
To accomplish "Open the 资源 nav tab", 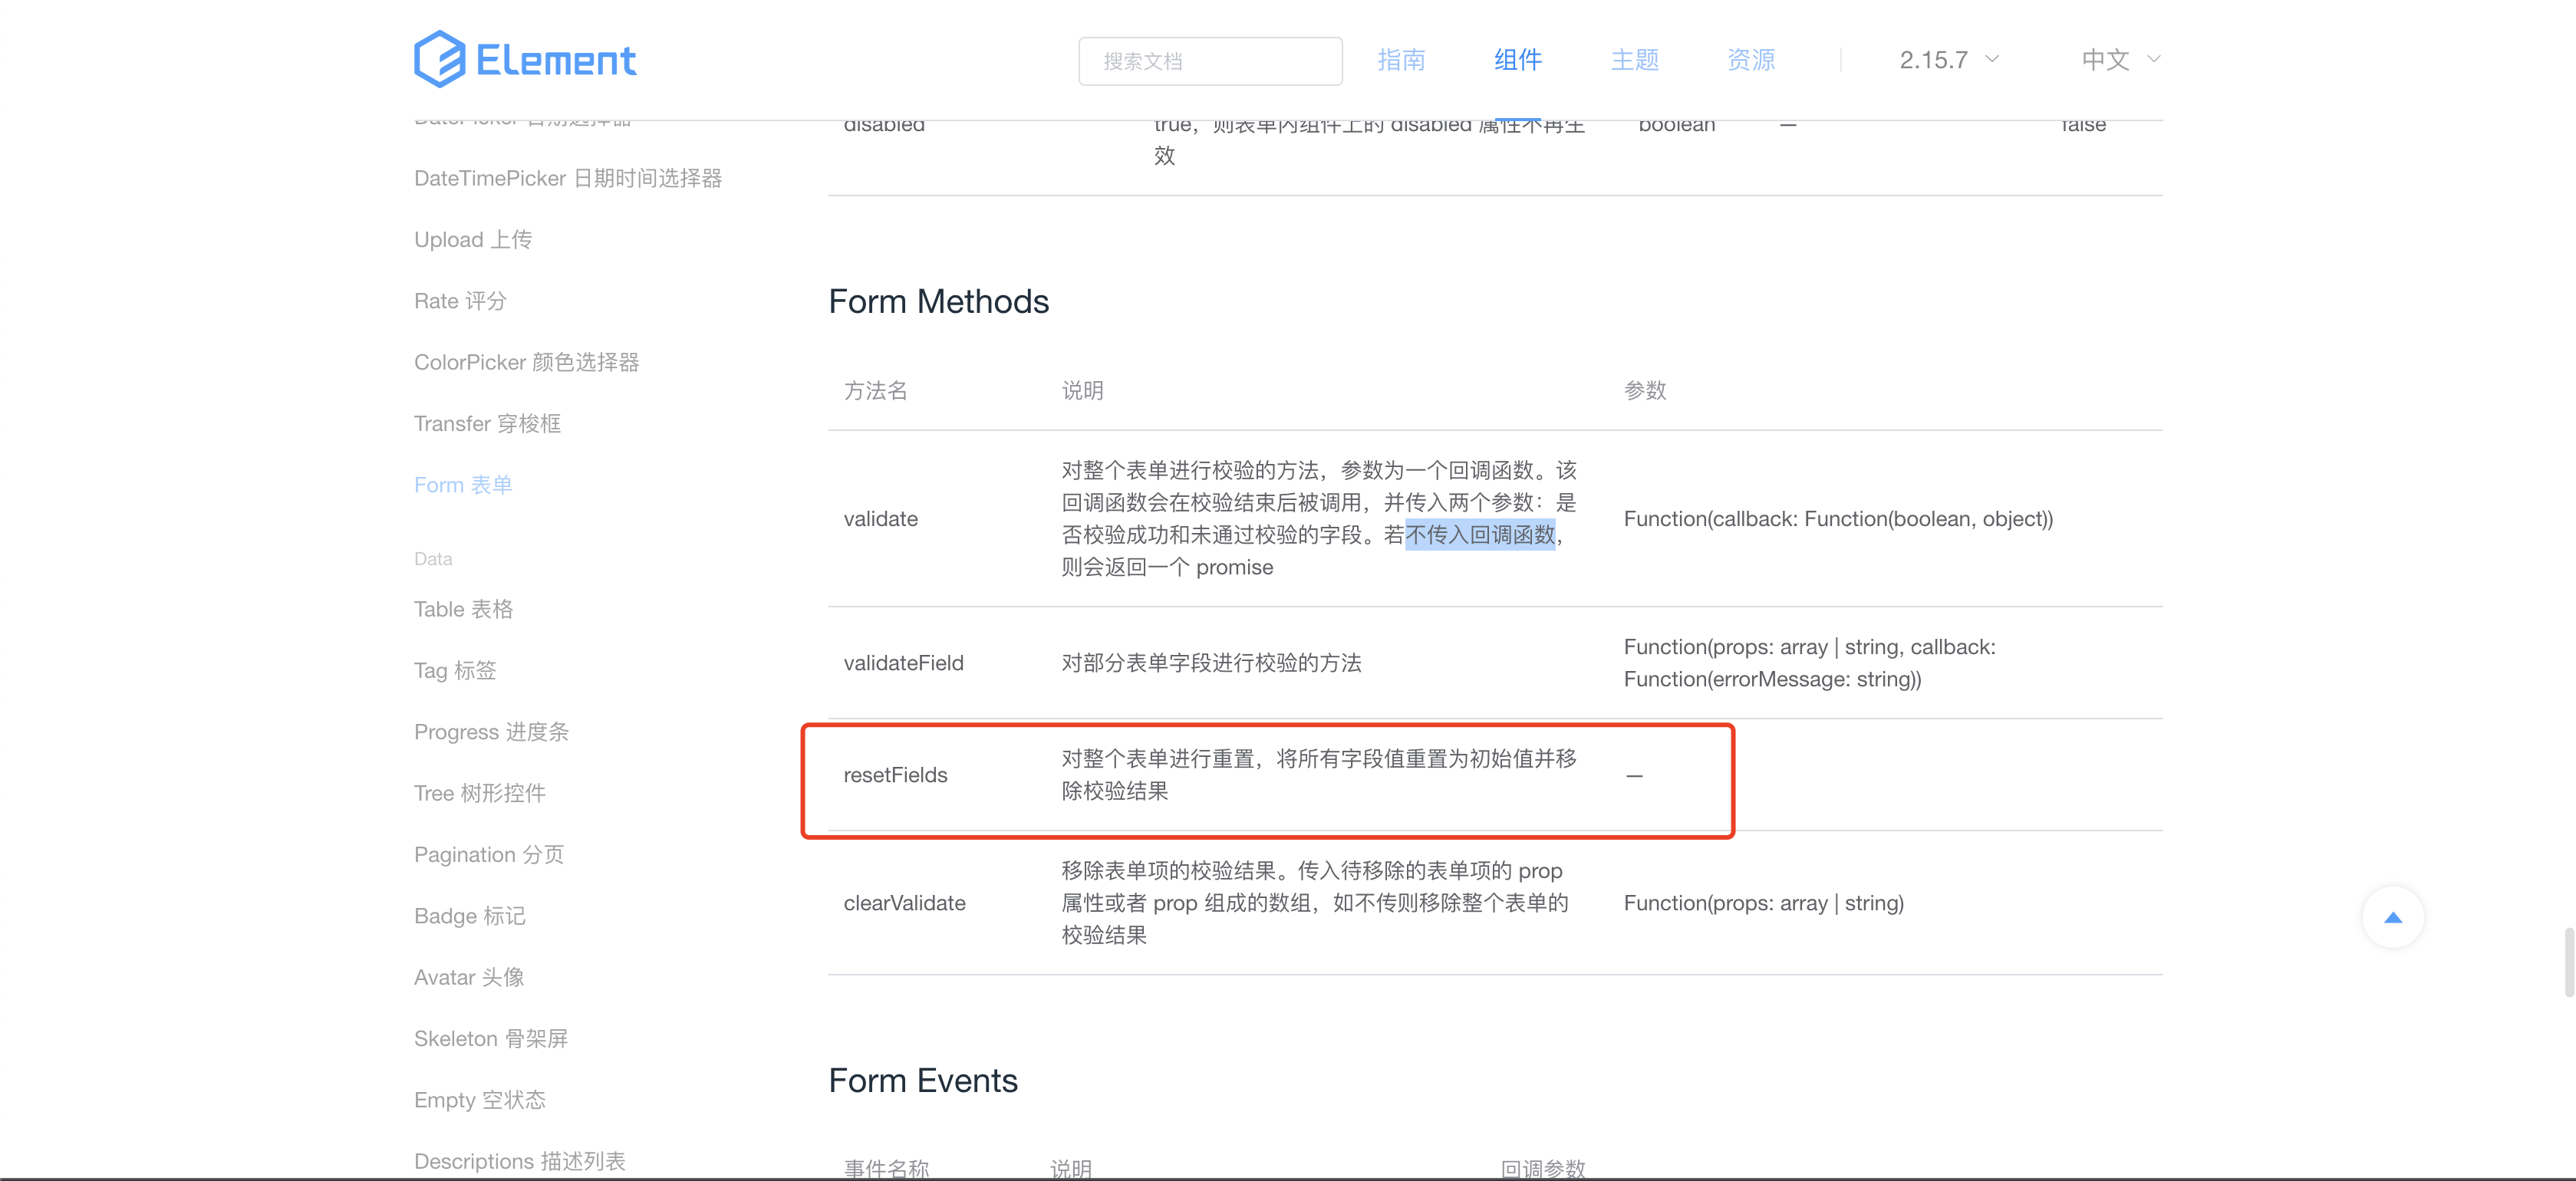I will click(1751, 60).
